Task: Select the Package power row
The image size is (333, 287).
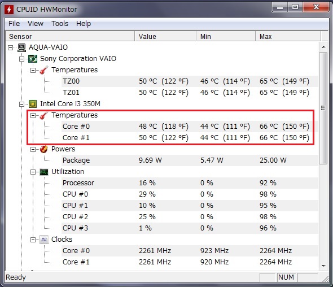Action: (190, 160)
